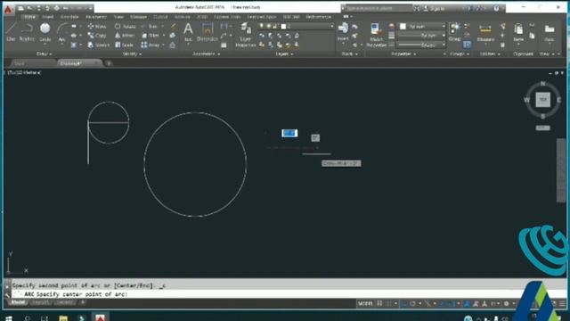The height and width of the screenshot is (321, 570).
Task: Activate the Stretch command
Action: (99, 45)
